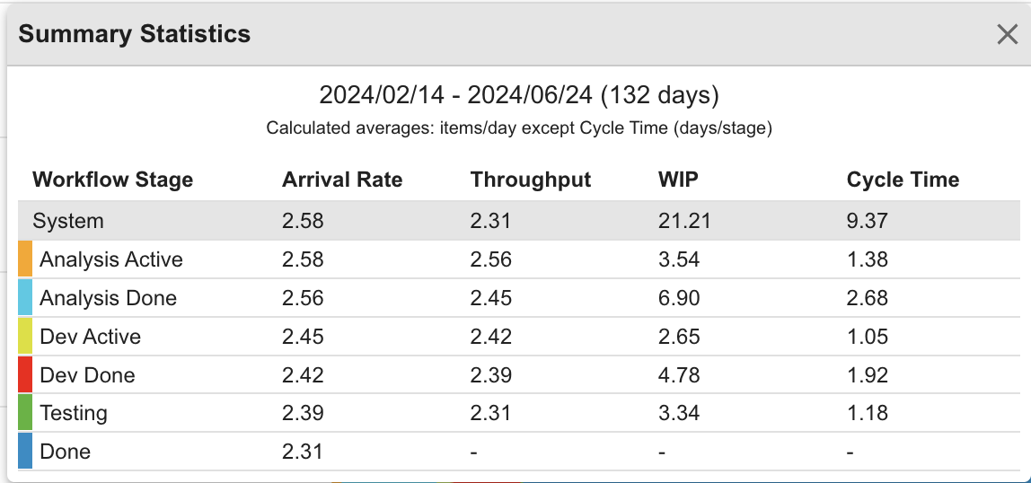
Task: Close the Summary Statistics dialog
Action: [1007, 34]
